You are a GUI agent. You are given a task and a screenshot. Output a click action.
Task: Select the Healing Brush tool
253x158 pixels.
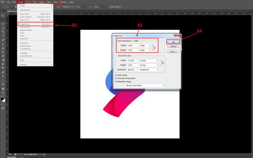3,40
